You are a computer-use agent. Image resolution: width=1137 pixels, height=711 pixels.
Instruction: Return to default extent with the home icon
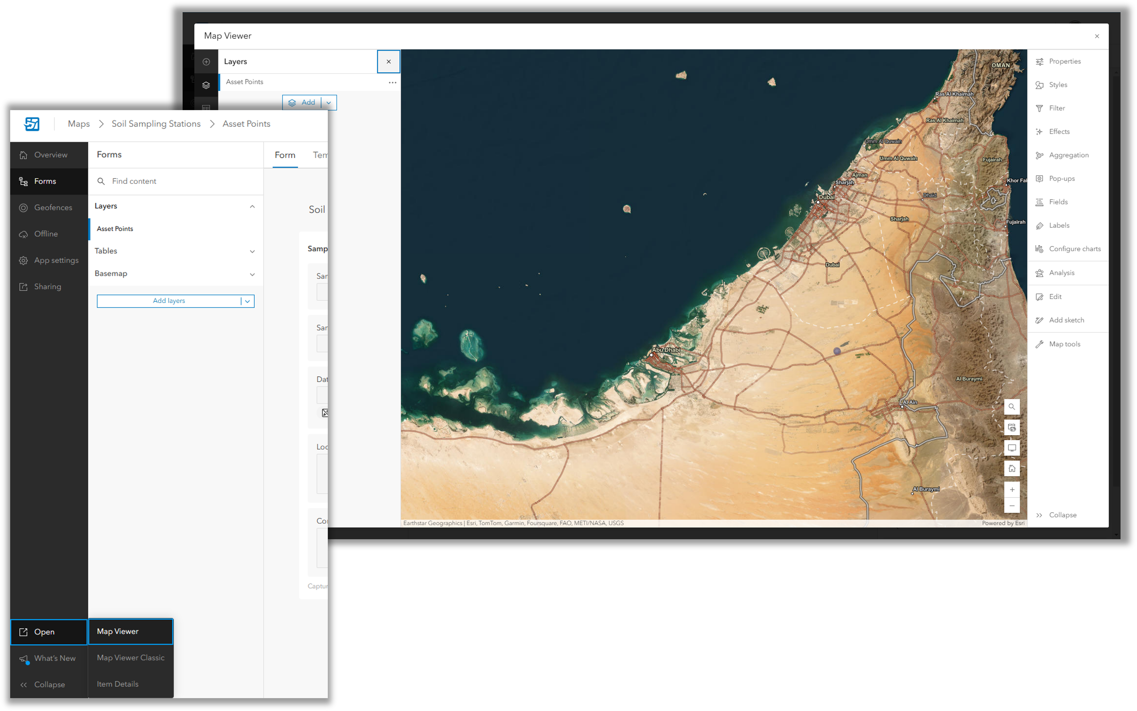(x=1012, y=468)
